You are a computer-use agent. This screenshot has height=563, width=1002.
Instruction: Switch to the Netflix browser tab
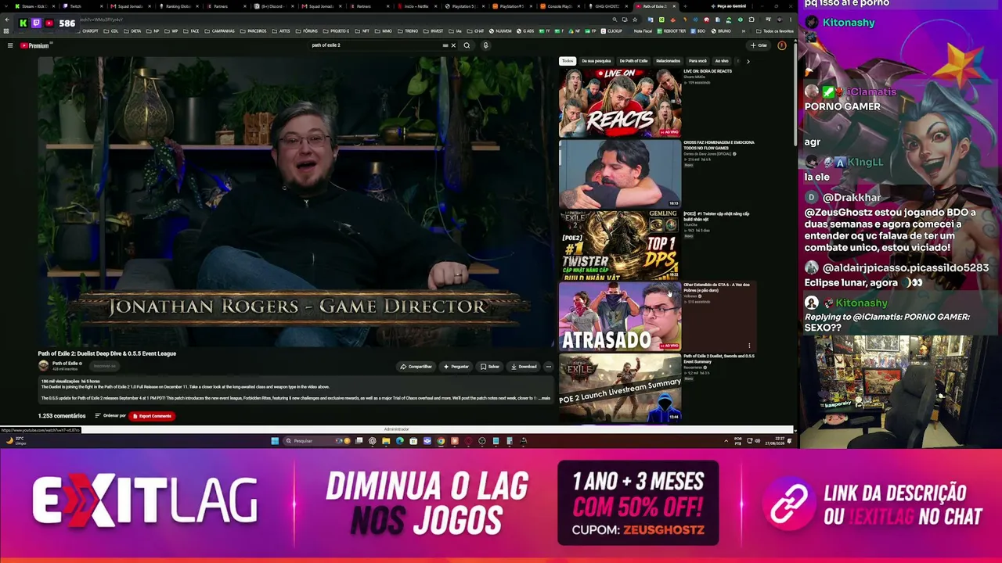click(419, 6)
